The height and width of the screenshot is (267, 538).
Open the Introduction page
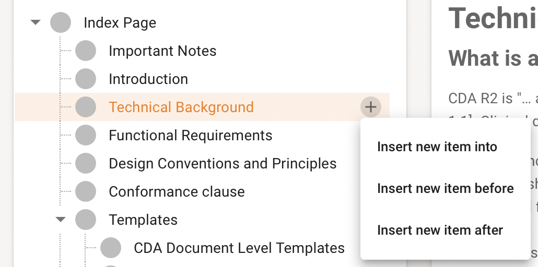point(148,79)
